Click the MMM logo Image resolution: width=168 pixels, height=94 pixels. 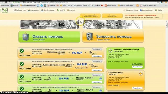click(x=4, y=10)
